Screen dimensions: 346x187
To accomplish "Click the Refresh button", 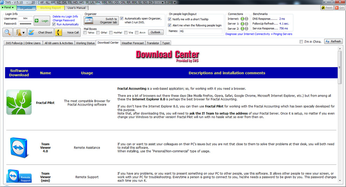I will coord(333,41).
